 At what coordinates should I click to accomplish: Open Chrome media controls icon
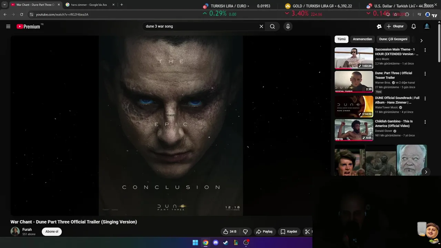coord(419,14)
